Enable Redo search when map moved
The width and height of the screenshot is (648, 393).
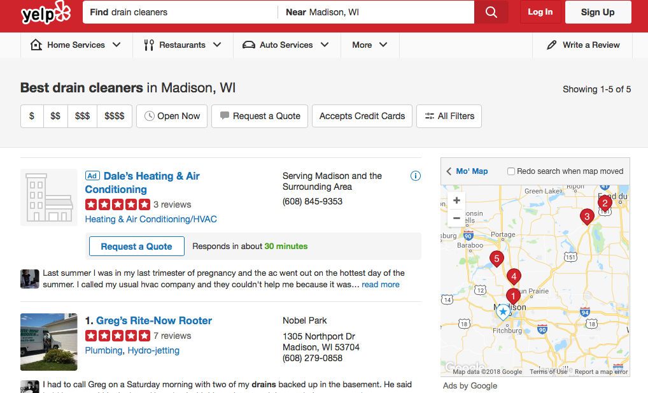[x=511, y=171]
